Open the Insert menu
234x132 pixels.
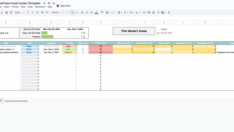[x=6, y=7]
